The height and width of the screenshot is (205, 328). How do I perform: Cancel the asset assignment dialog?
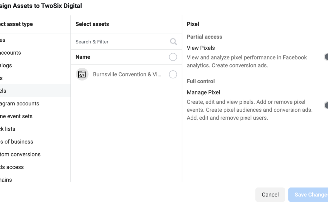coord(270,195)
